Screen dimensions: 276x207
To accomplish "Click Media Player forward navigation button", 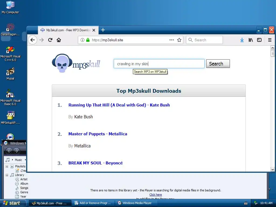I will click(16, 151).
